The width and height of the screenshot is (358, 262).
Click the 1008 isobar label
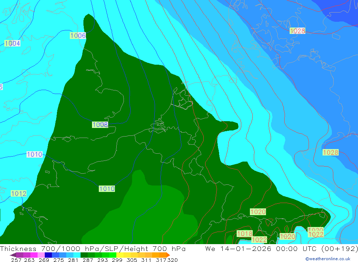[x=100, y=125]
